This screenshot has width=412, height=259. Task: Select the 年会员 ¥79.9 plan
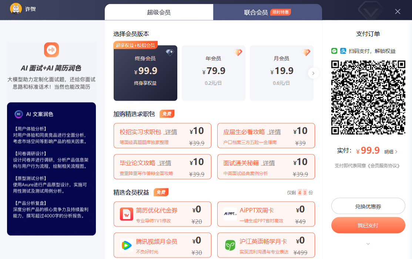213,73
